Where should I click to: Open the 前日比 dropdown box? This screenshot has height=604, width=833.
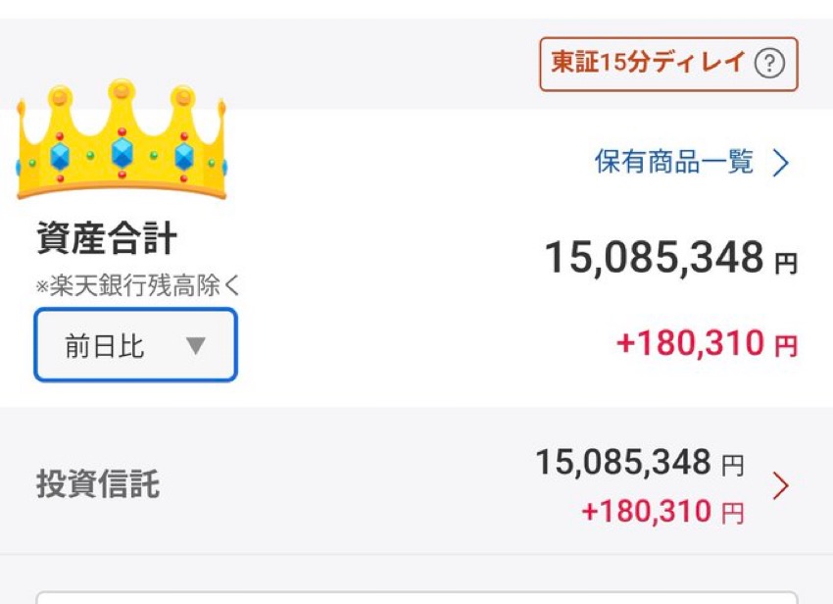136,345
